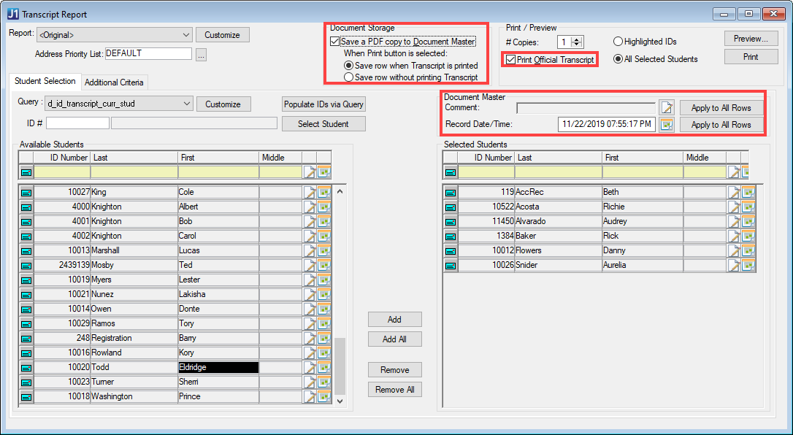
Task: Open the calendar icon in Knighton Albert's row
Action: pos(323,207)
